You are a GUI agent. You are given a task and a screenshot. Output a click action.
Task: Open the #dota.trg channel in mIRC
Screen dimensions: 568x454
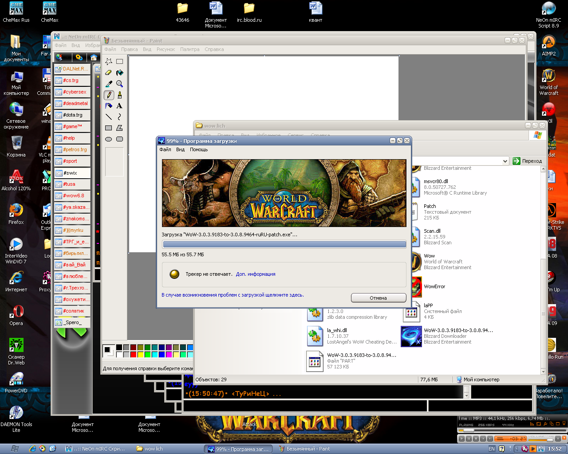(72, 115)
